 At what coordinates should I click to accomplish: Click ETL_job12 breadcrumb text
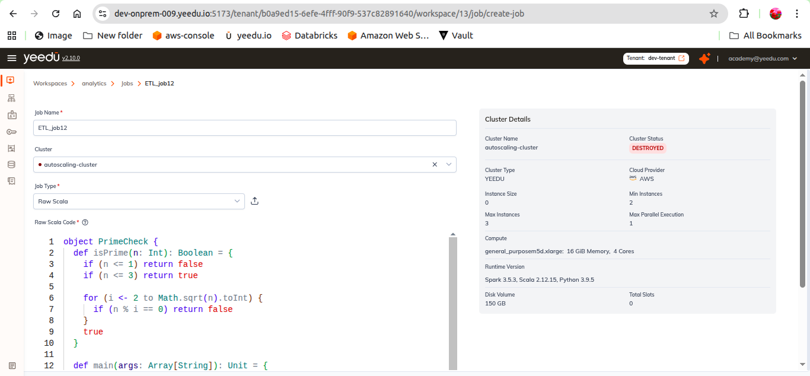point(160,84)
